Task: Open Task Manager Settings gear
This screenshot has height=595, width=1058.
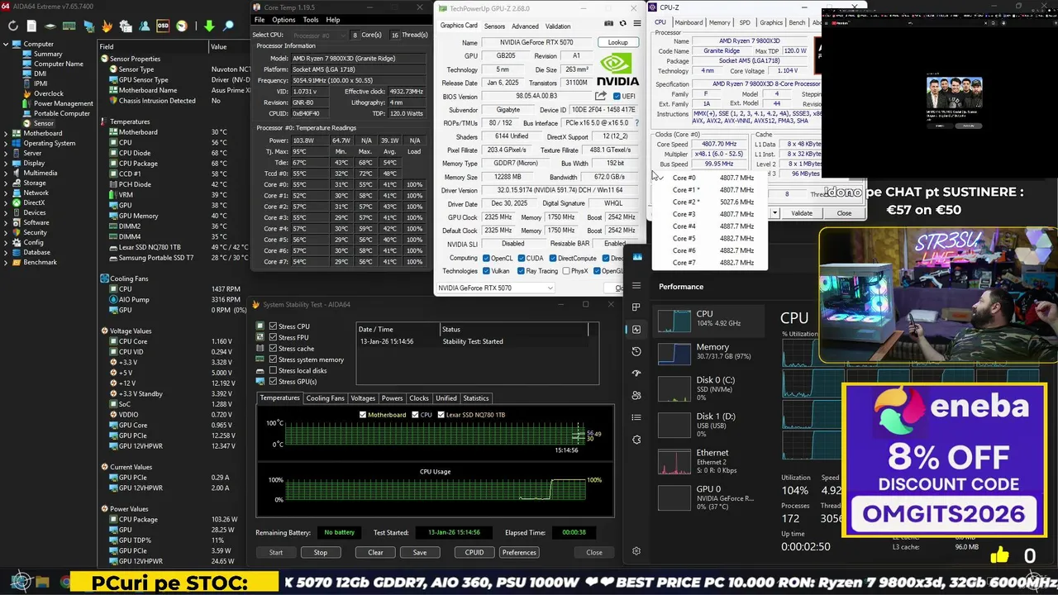Action: tap(636, 551)
